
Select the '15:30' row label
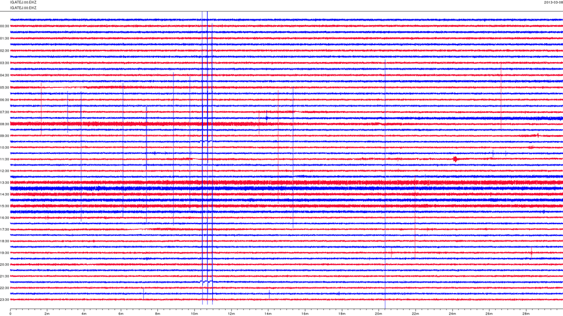pyautogui.click(x=5, y=206)
